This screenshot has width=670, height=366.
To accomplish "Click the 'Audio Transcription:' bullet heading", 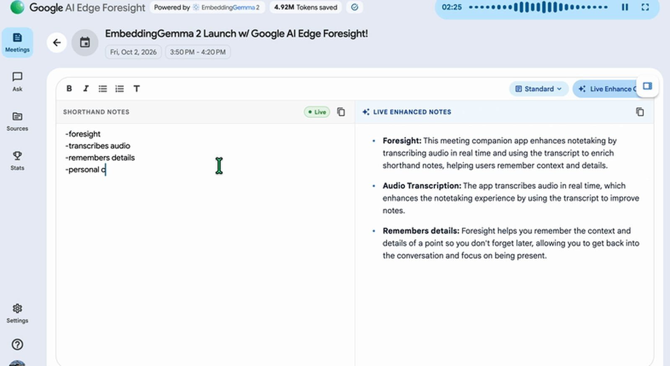I will [422, 186].
